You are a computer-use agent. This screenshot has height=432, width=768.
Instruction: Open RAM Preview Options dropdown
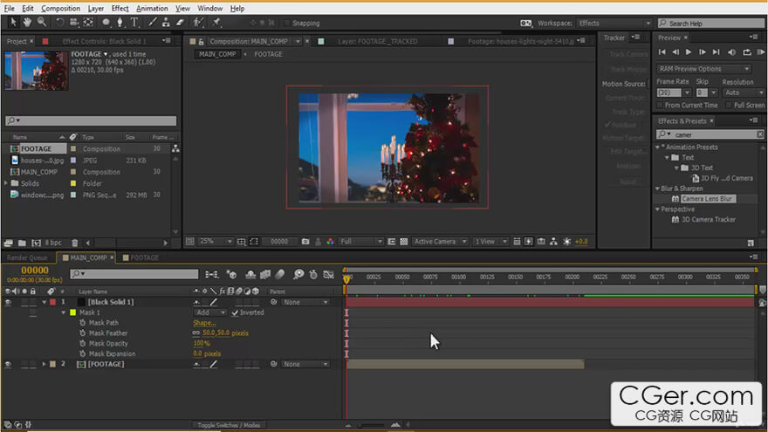(x=703, y=69)
